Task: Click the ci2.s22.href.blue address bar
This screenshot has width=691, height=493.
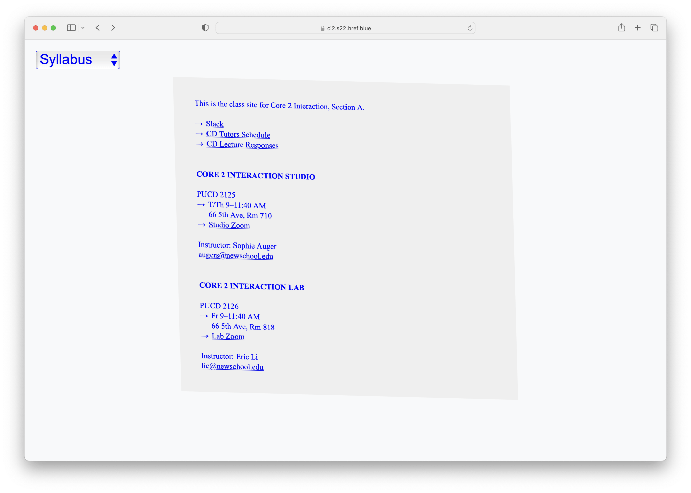Action: click(x=345, y=28)
